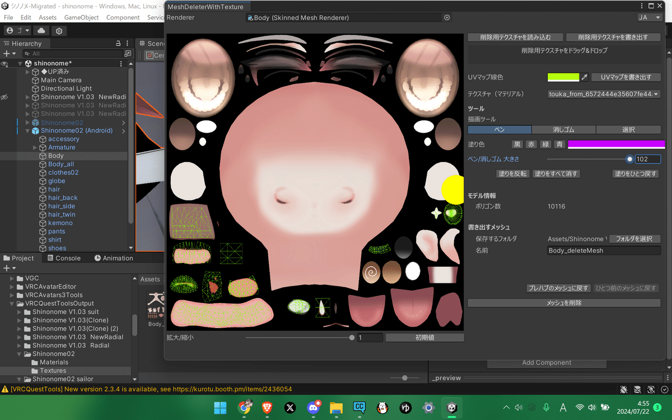Expand Armature in Hierarchy
This screenshot has height=420, width=672.
[x=35, y=147]
